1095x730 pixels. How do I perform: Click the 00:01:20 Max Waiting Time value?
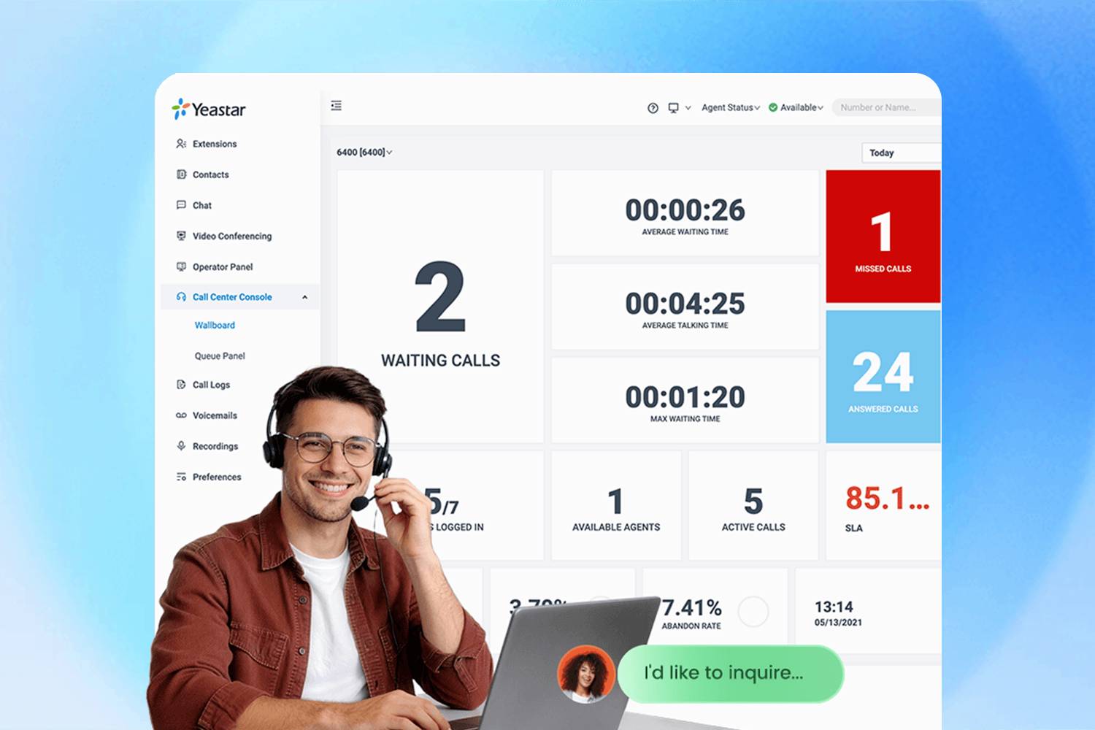tap(685, 397)
